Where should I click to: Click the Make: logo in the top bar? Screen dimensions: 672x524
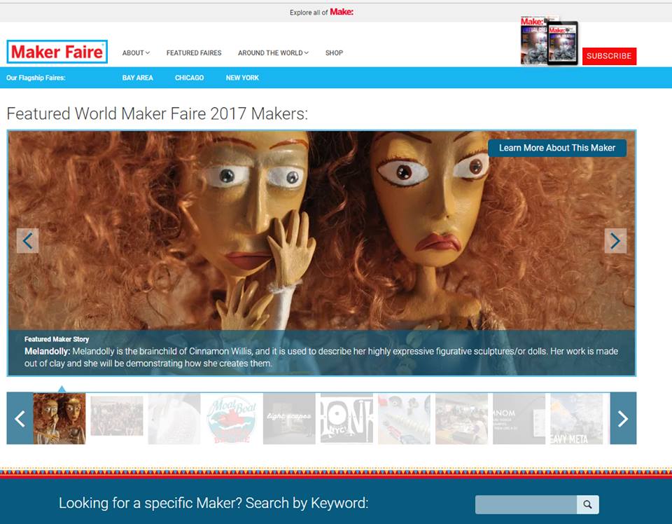click(342, 12)
